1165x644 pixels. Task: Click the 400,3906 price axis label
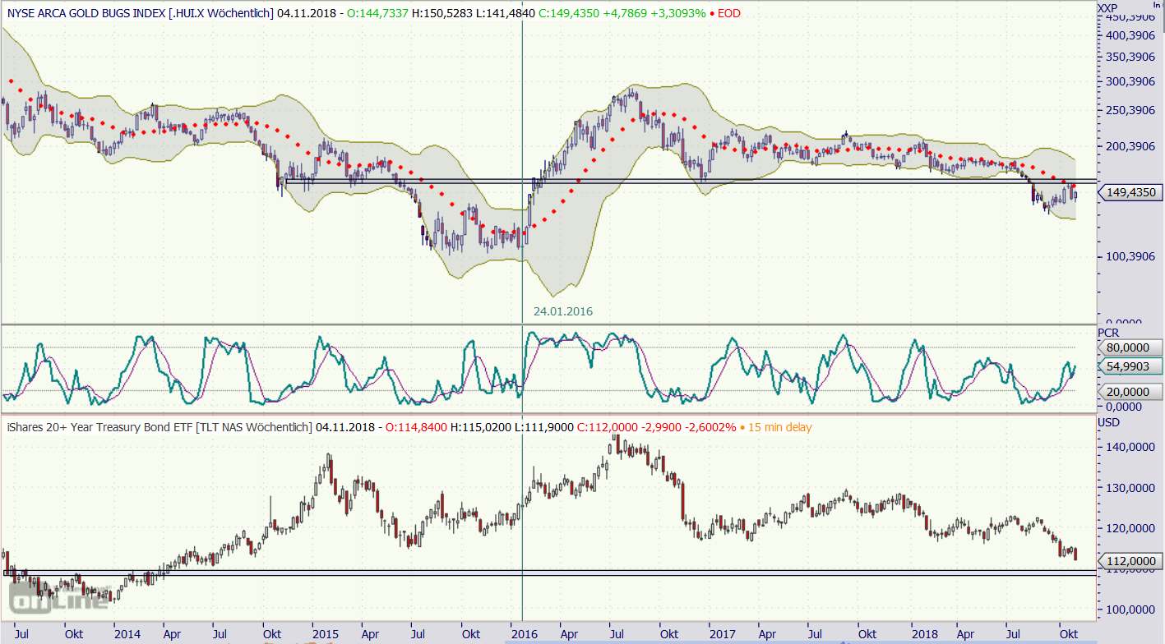pos(1130,35)
